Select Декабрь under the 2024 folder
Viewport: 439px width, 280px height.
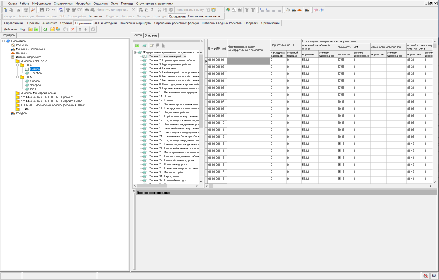[36, 73]
